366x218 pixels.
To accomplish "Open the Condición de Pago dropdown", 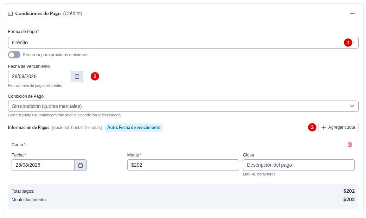I will point(183,106).
